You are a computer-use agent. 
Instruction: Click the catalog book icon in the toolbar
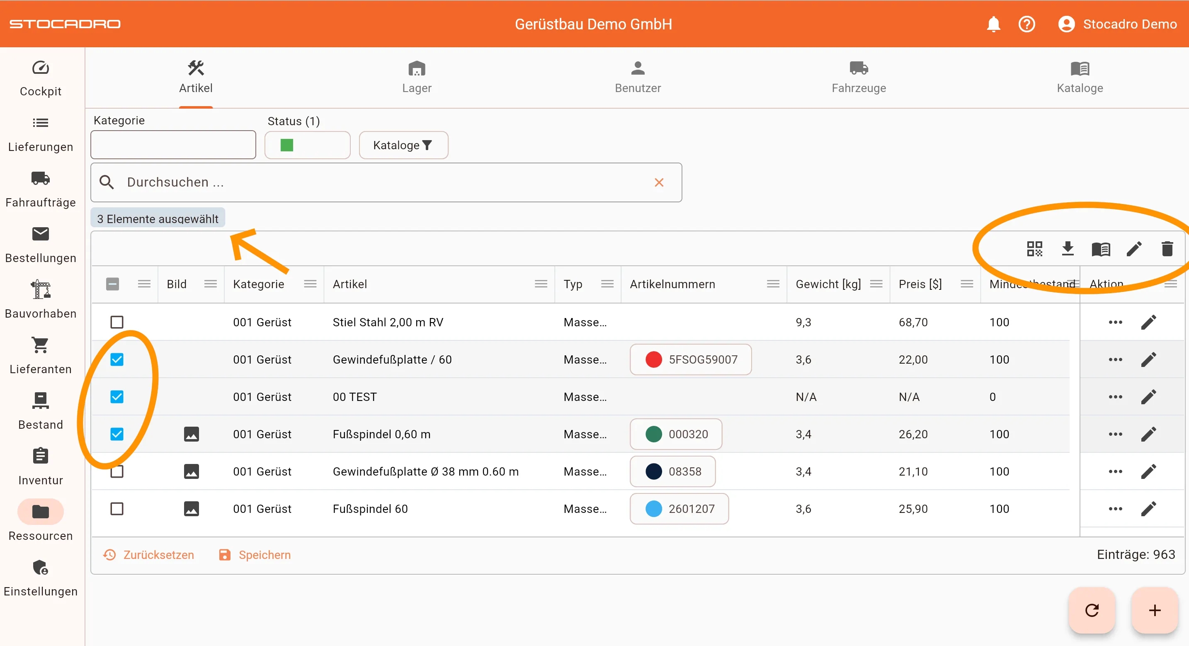coord(1101,249)
